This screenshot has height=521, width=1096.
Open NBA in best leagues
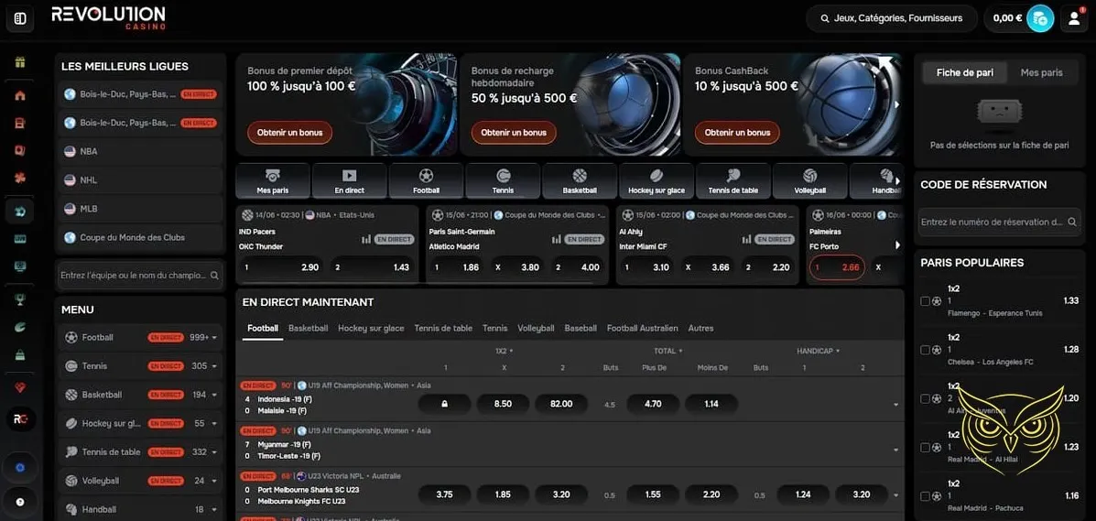(141, 151)
